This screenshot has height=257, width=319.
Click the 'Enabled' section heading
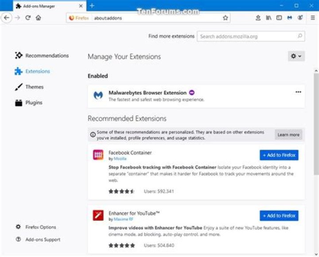(x=97, y=76)
